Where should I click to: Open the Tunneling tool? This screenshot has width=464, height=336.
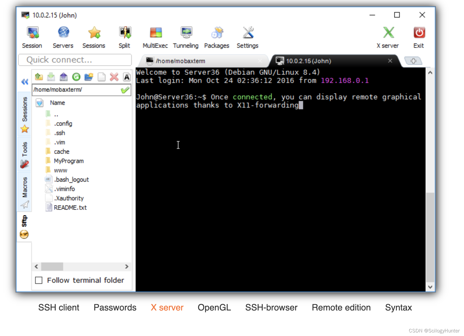[x=186, y=38]
